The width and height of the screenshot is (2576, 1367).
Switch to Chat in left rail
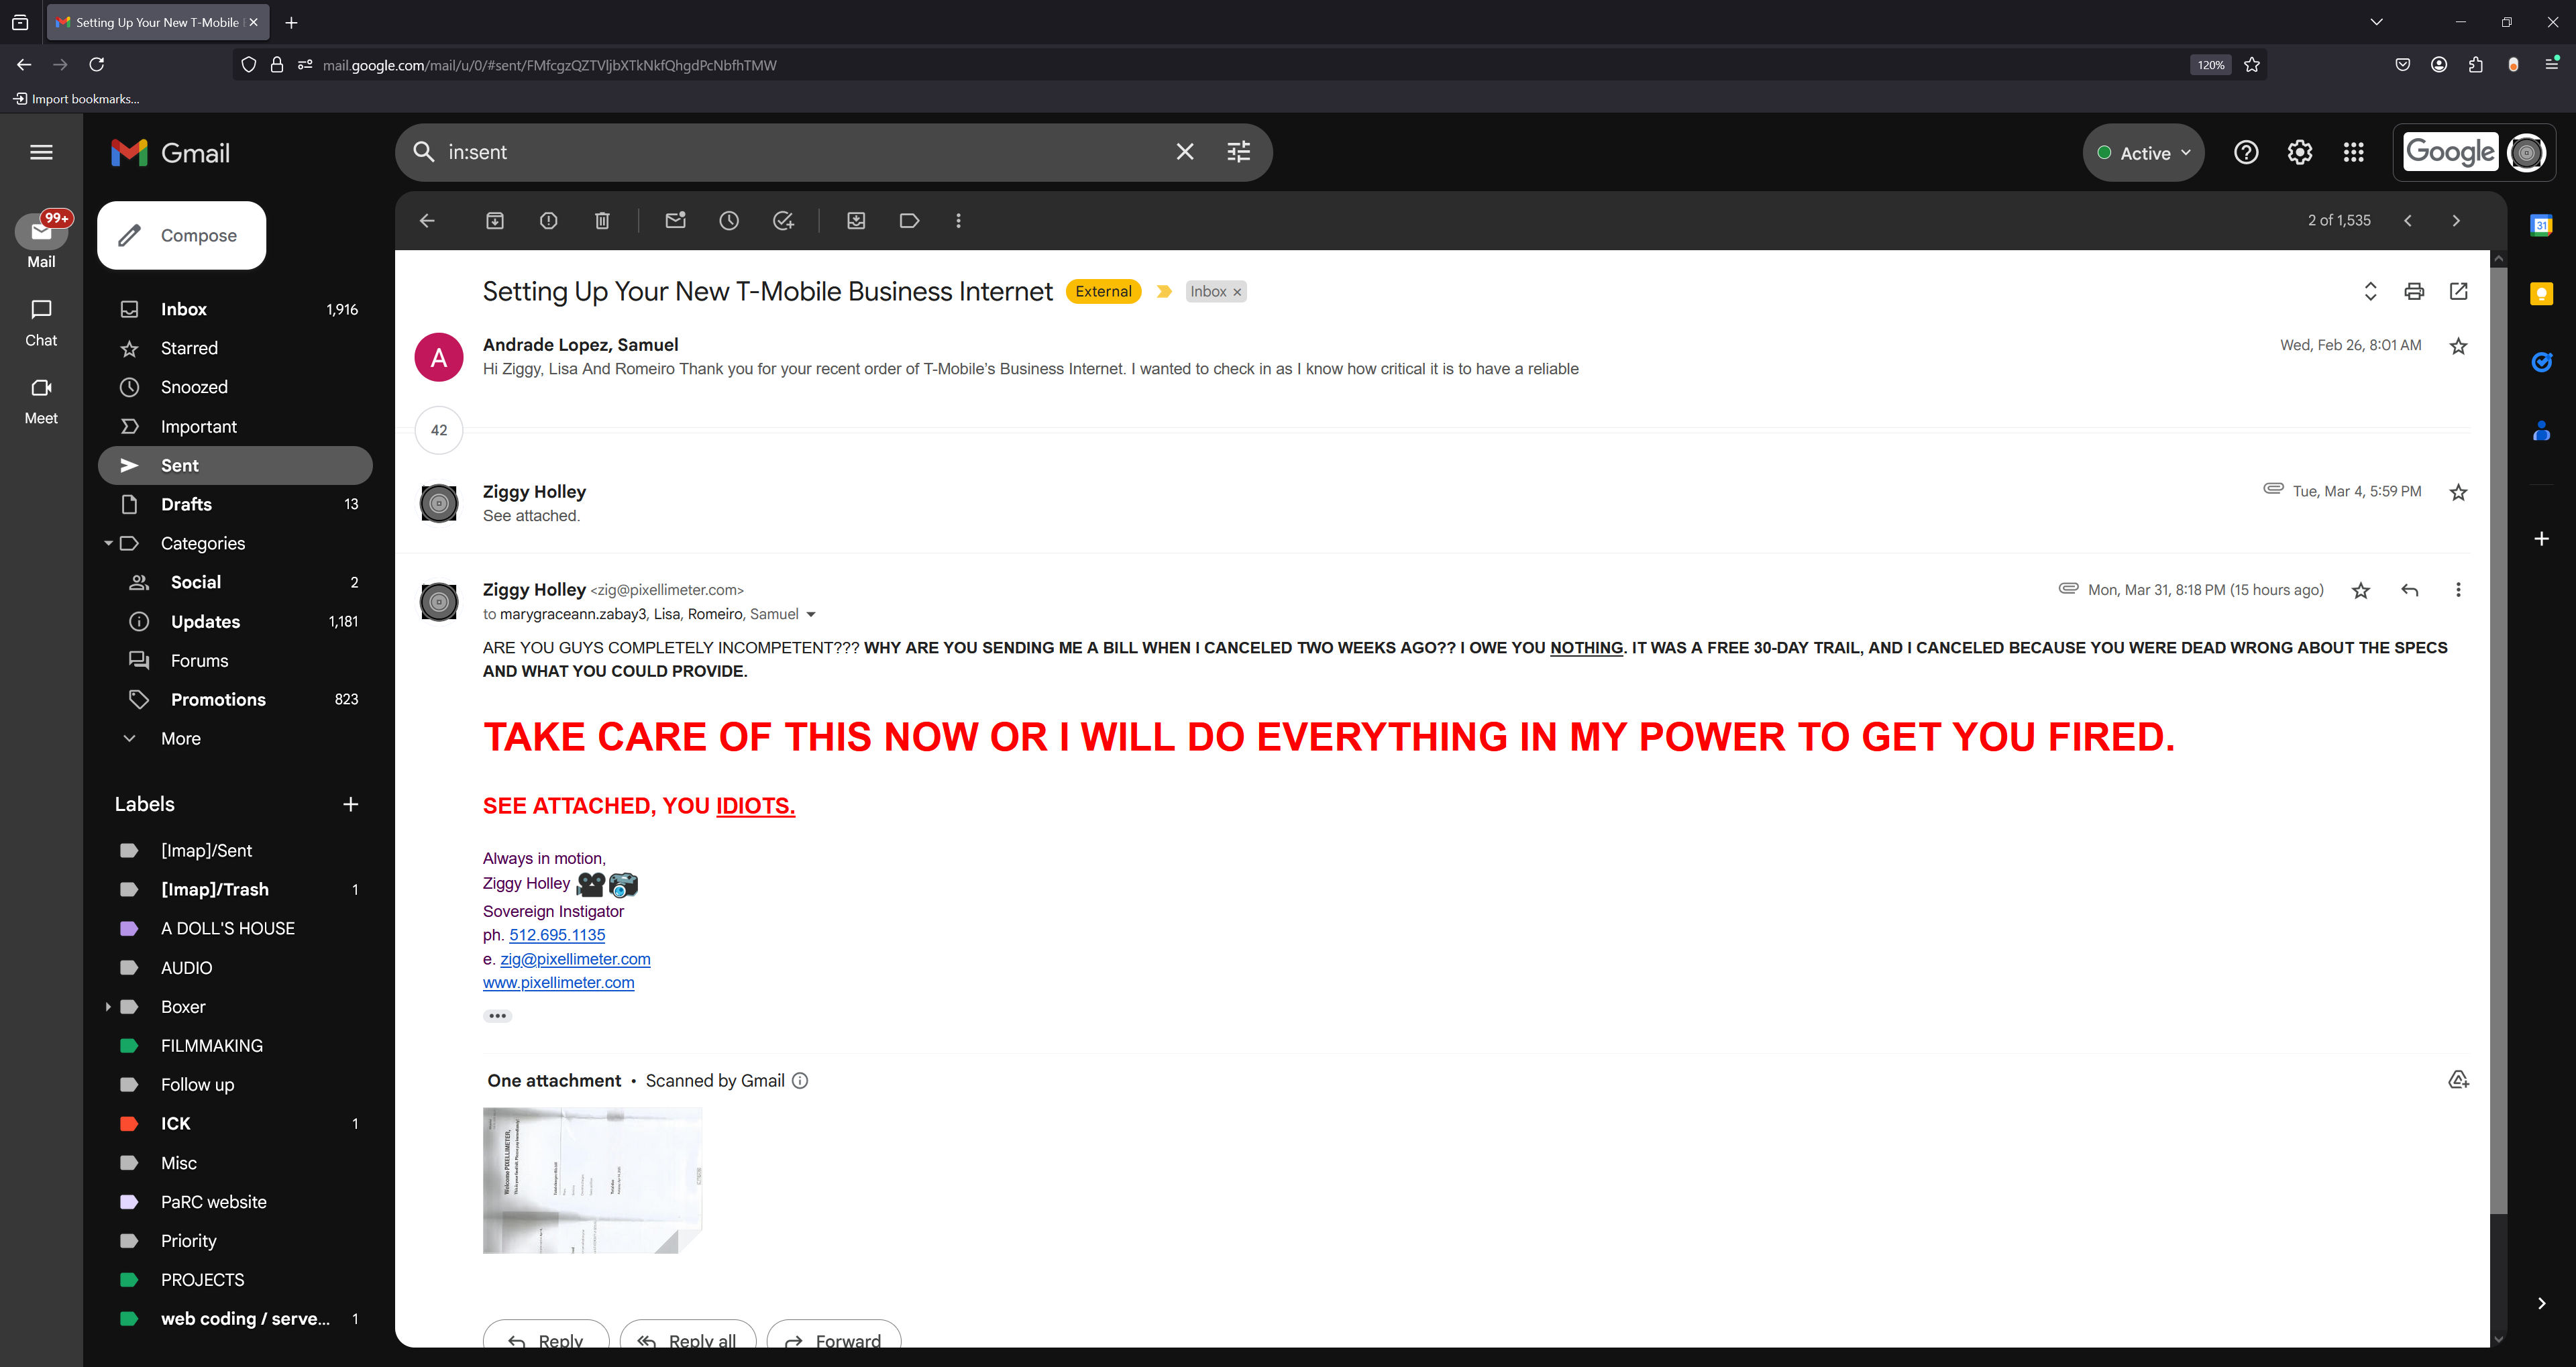pyautogui.click(x=41, y=322)
